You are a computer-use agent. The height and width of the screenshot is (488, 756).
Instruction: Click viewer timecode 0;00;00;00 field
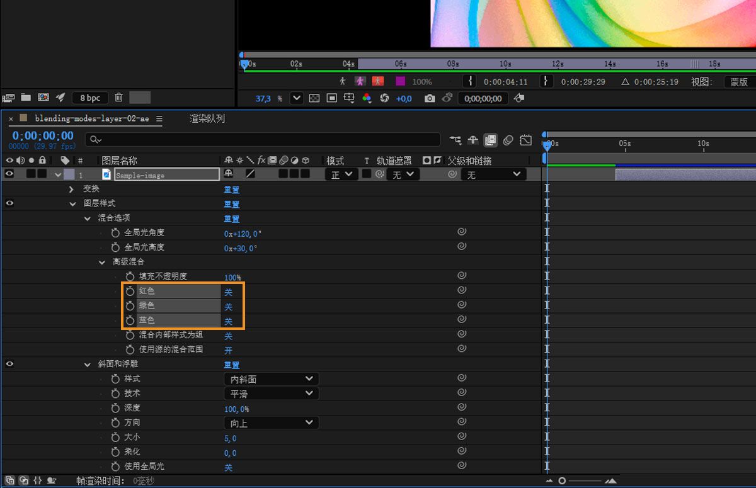pyautogui.click(x=483, y=98)
